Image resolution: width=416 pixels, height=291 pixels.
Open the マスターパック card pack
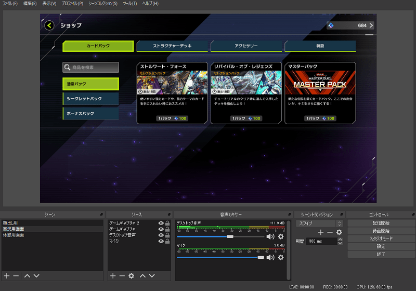click(320, 93)
